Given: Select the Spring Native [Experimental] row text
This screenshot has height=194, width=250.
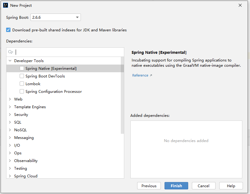Looking at the screenshot, I should (51, 68).
